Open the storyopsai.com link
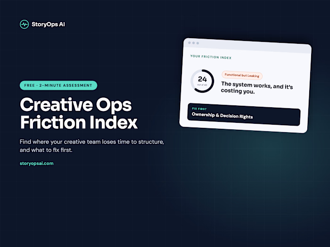Screen dimensions: 330x247 [36, 163]
